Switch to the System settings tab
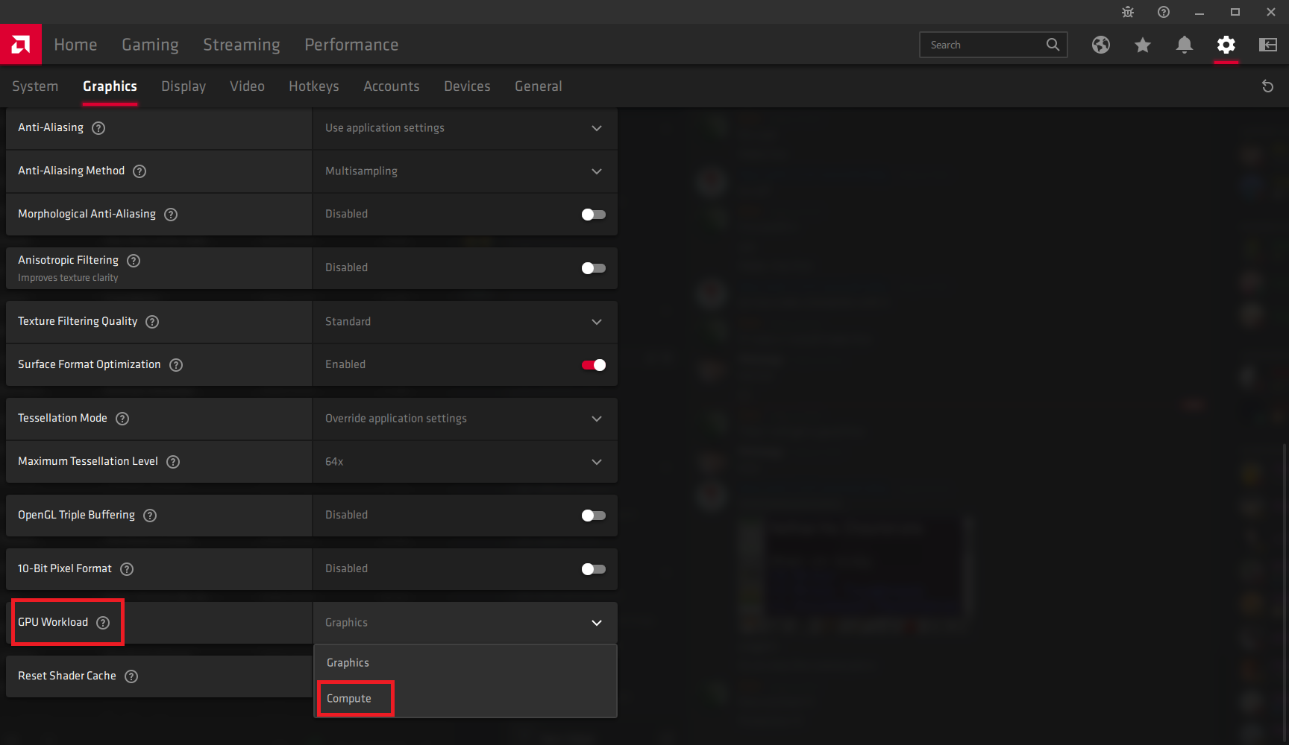Screen dimensions: 1289x745 [x=35, y=86]
